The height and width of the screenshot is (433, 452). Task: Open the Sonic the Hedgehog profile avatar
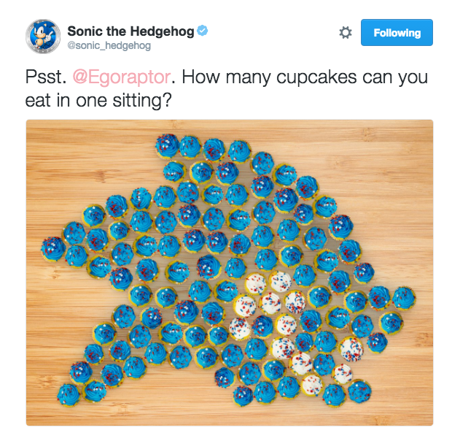(x=43, y=37)
